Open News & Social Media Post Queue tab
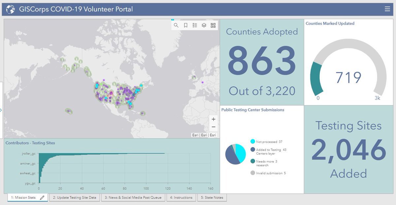The image size is (396, 205). click(x=133, y=198)
